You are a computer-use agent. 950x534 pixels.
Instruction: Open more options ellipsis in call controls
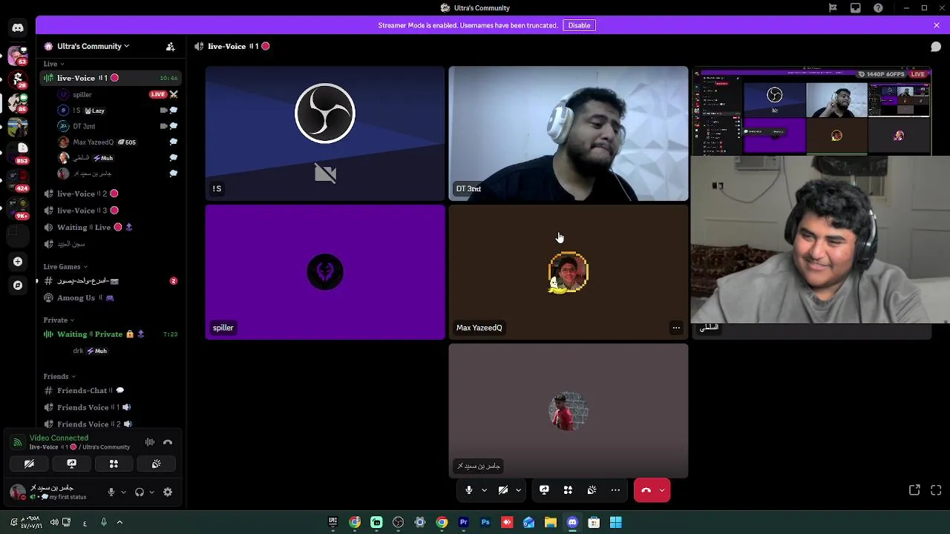[615, 489]
